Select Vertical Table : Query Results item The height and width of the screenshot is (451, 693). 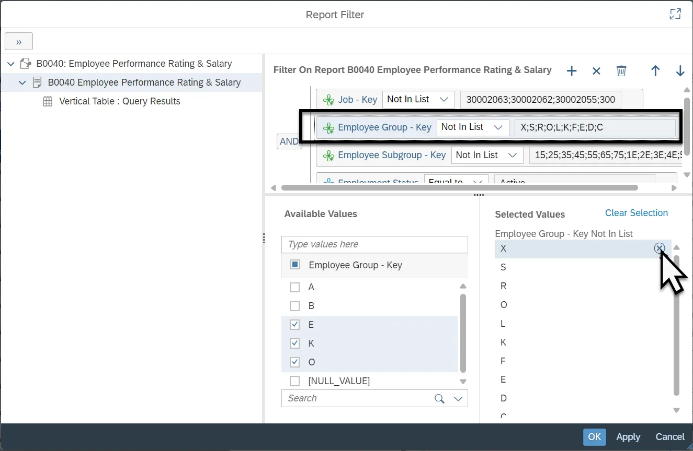click(119, 101)
